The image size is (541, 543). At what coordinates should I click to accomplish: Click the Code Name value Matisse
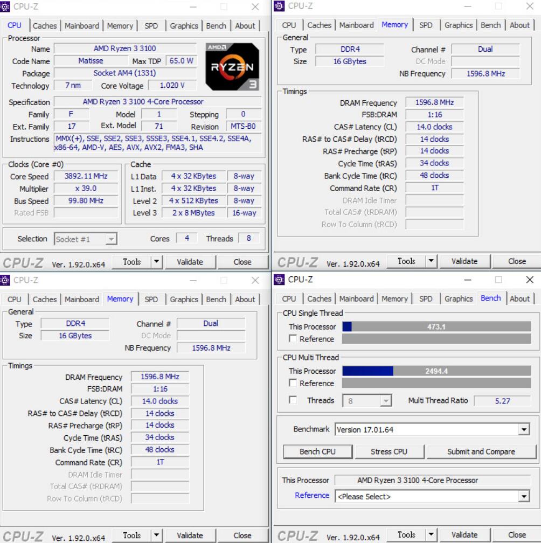91,61
